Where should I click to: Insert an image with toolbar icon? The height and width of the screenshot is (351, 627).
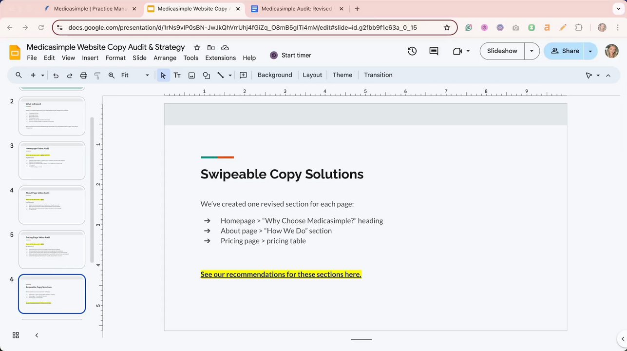pos(191,75)
